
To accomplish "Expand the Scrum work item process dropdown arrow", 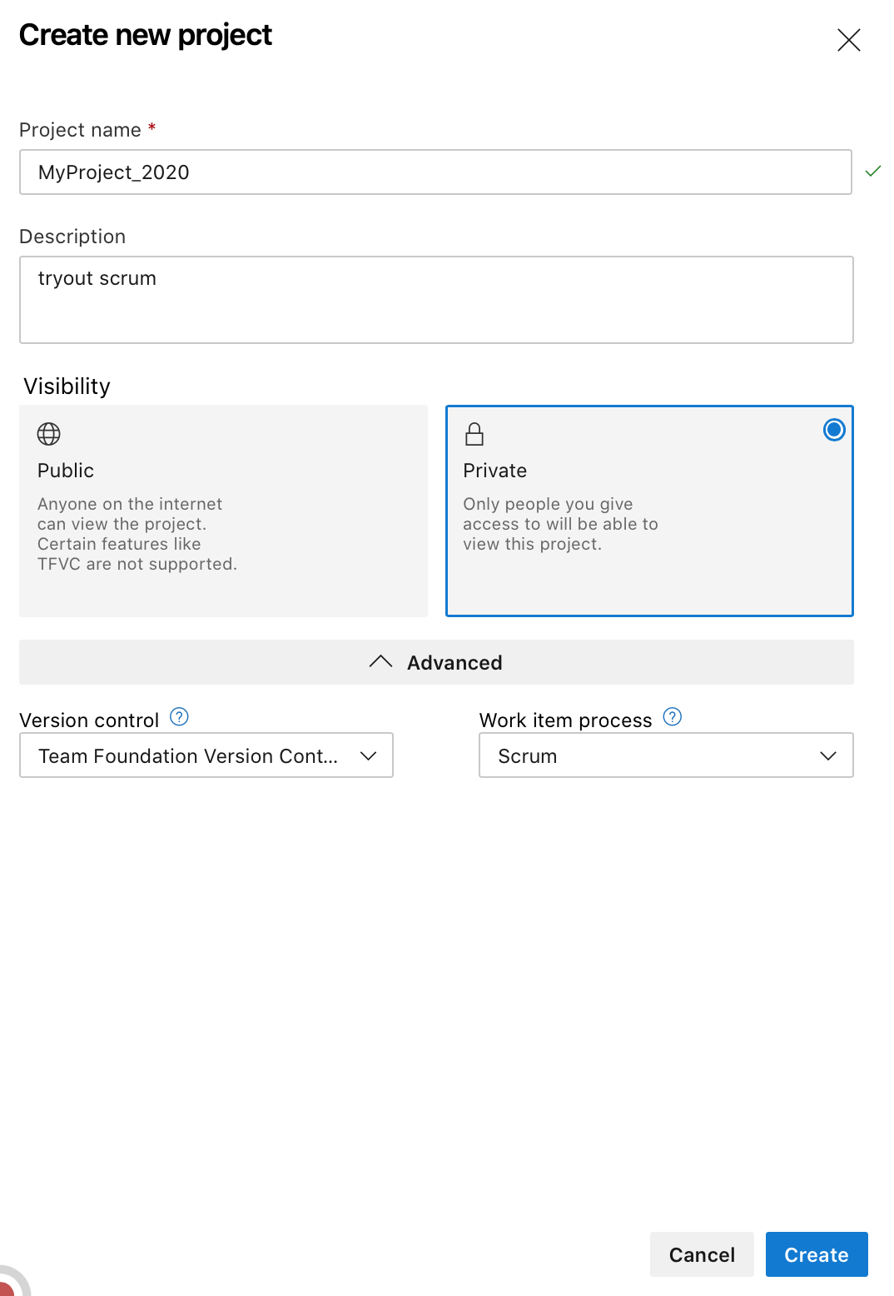I will tap(827, 755).
